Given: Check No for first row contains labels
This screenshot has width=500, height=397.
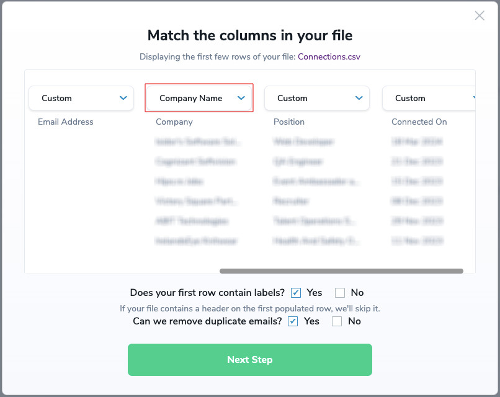Looking at the screenshot, I should tap(340, 292).
